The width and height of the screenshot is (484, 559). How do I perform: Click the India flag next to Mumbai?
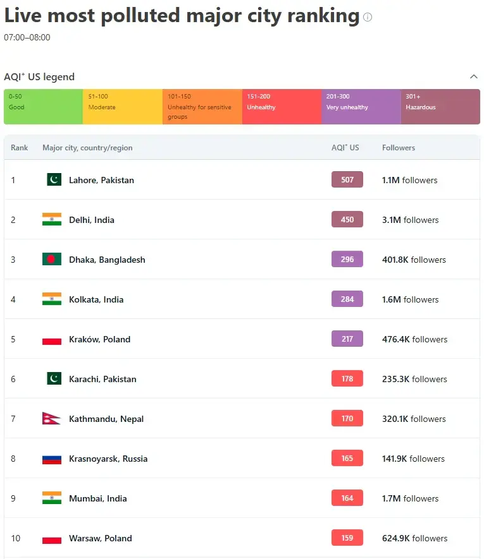(x=51, y=498)
